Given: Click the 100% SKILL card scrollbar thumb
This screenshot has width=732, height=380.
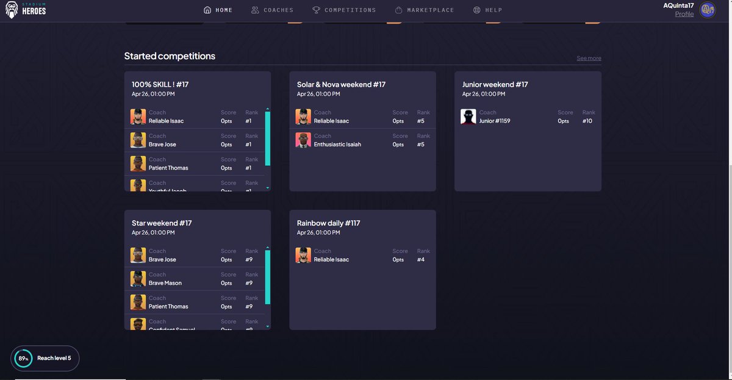Looking at the screenshot, I should [267, 138].
